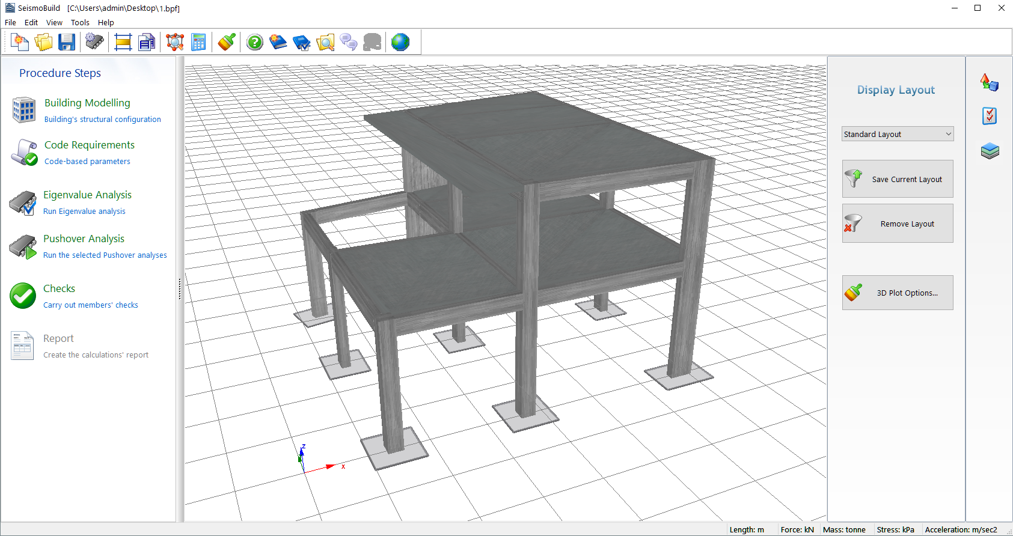The image size is (1013, 536).
Task: Click the New Project toolbar icon
Action: tap(20, 42)
